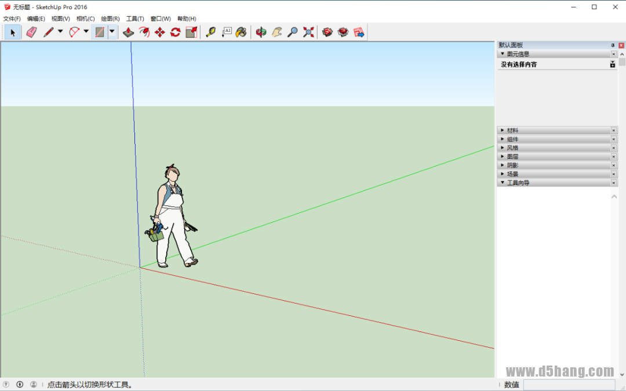Click the 数值 measurements input field
The width and height of the screenshot is (626, 391).
coord(569,385)
